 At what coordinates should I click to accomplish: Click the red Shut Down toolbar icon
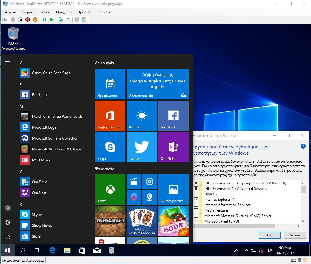point(28,20)
